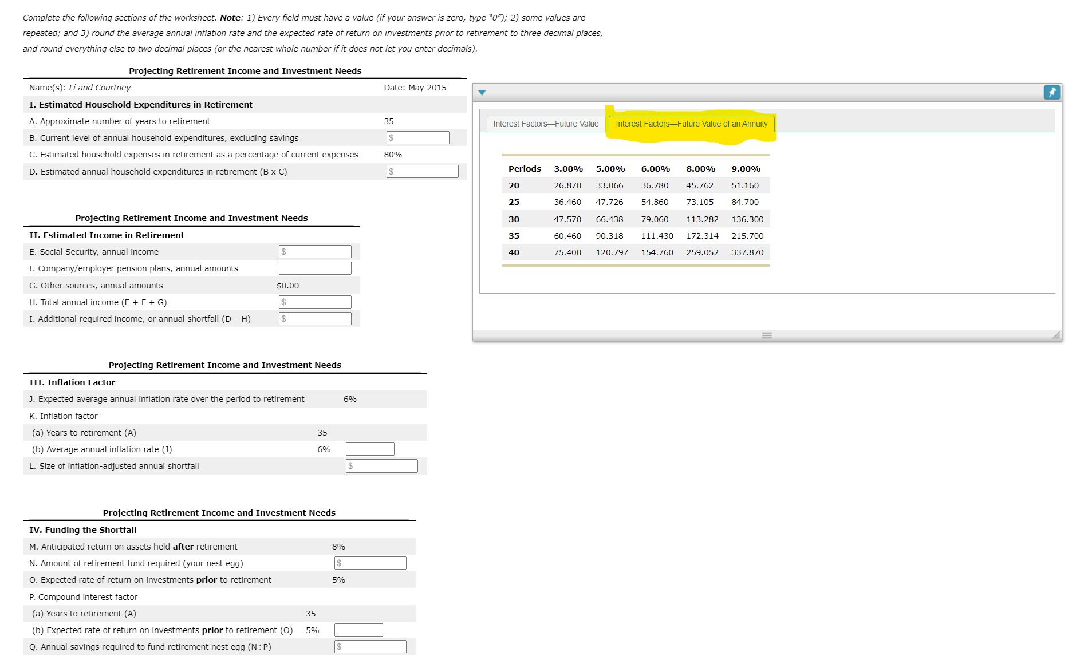Click the Periods column header

point(524,168)
